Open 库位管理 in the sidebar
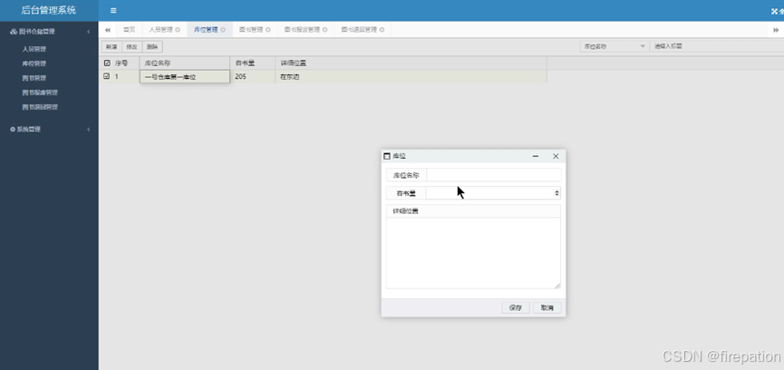Screen dimensions: 784x370 [x=34, y=64]
